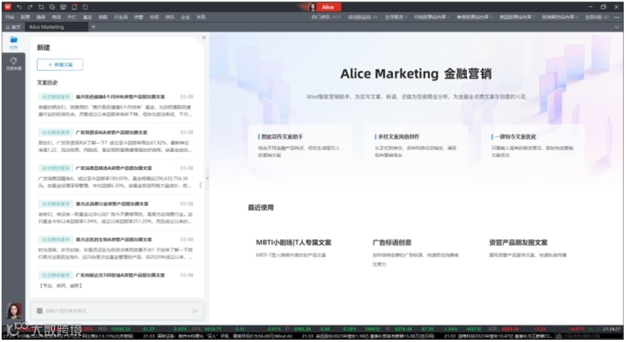Click the Alice avatar at bottom left
This screenshot has width=626, height=342.
[14, 311]
